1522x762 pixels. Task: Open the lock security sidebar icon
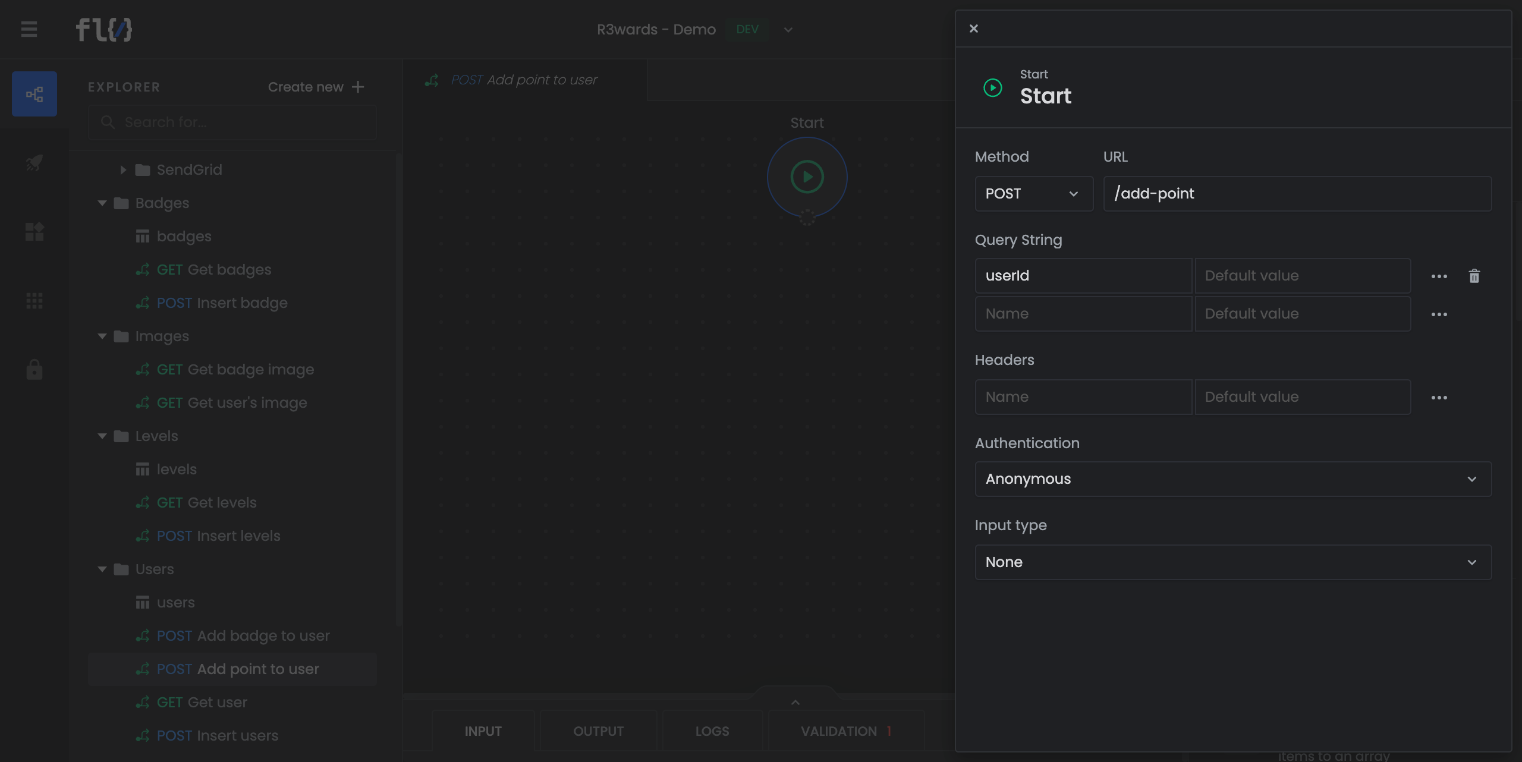click(34, 370)
